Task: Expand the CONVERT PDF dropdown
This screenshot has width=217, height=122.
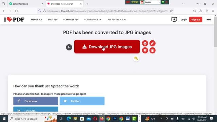Action: [x=93, y=20]
